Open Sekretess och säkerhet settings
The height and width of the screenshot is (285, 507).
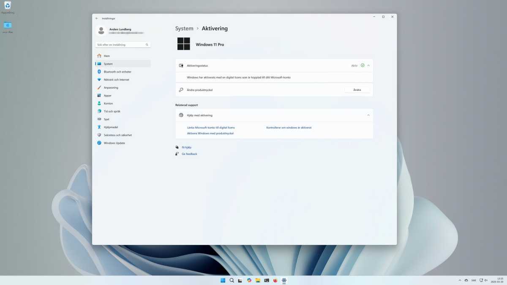click(x=117, y=135)
